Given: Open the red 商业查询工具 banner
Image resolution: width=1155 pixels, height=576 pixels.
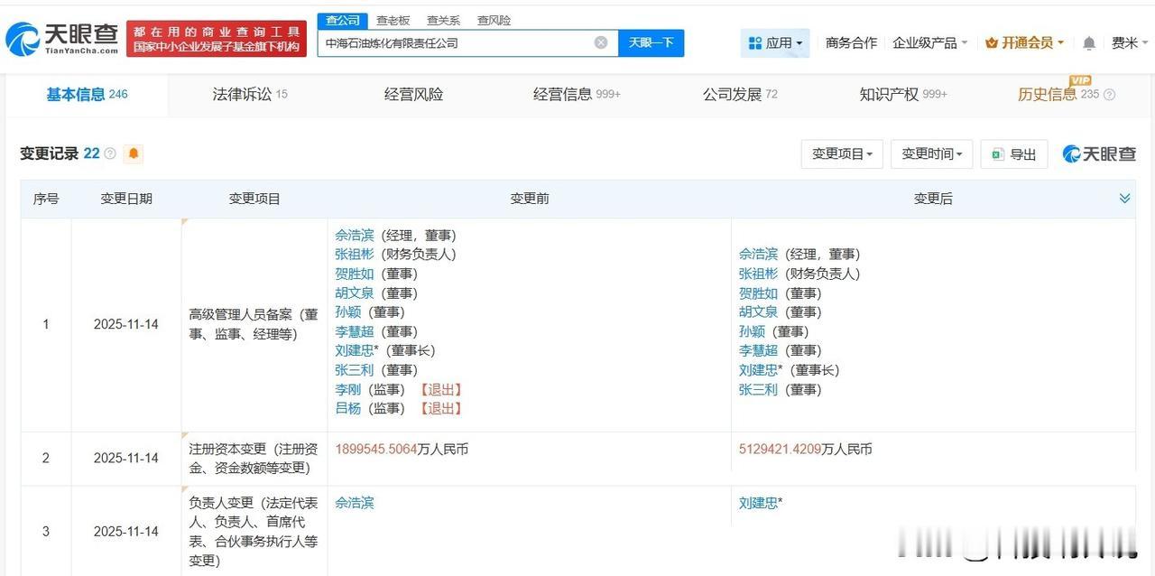Looking at the screenshot, I should tap(217, 39).
